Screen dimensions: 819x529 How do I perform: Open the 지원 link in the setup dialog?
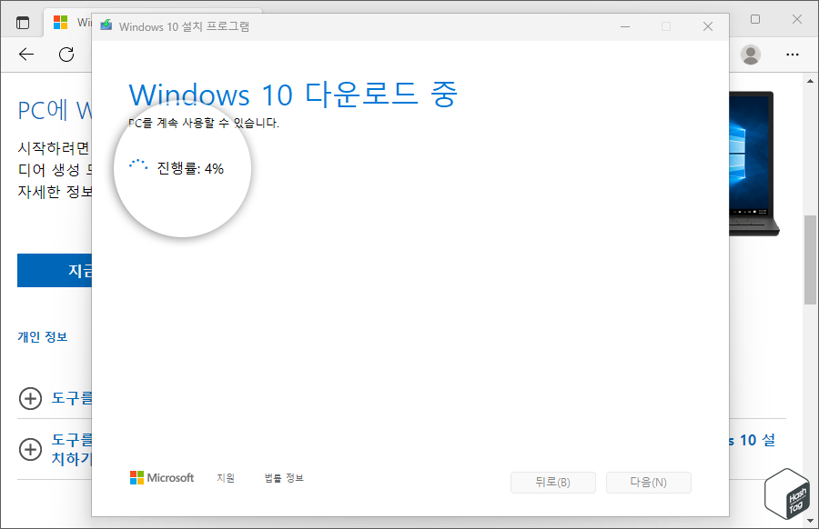tap(226, 478)
